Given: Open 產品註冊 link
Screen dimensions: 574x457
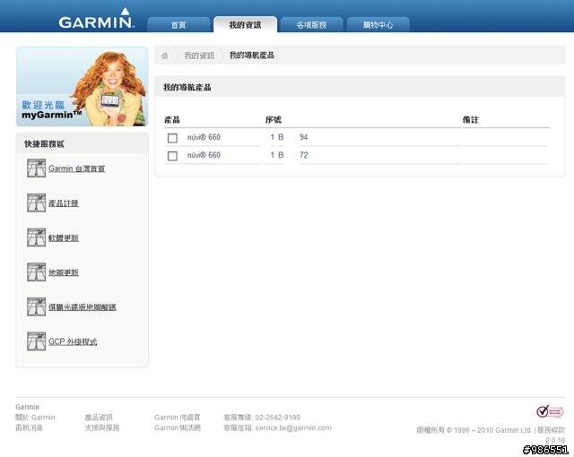Looking at the screenshot, I should [64, 203].
